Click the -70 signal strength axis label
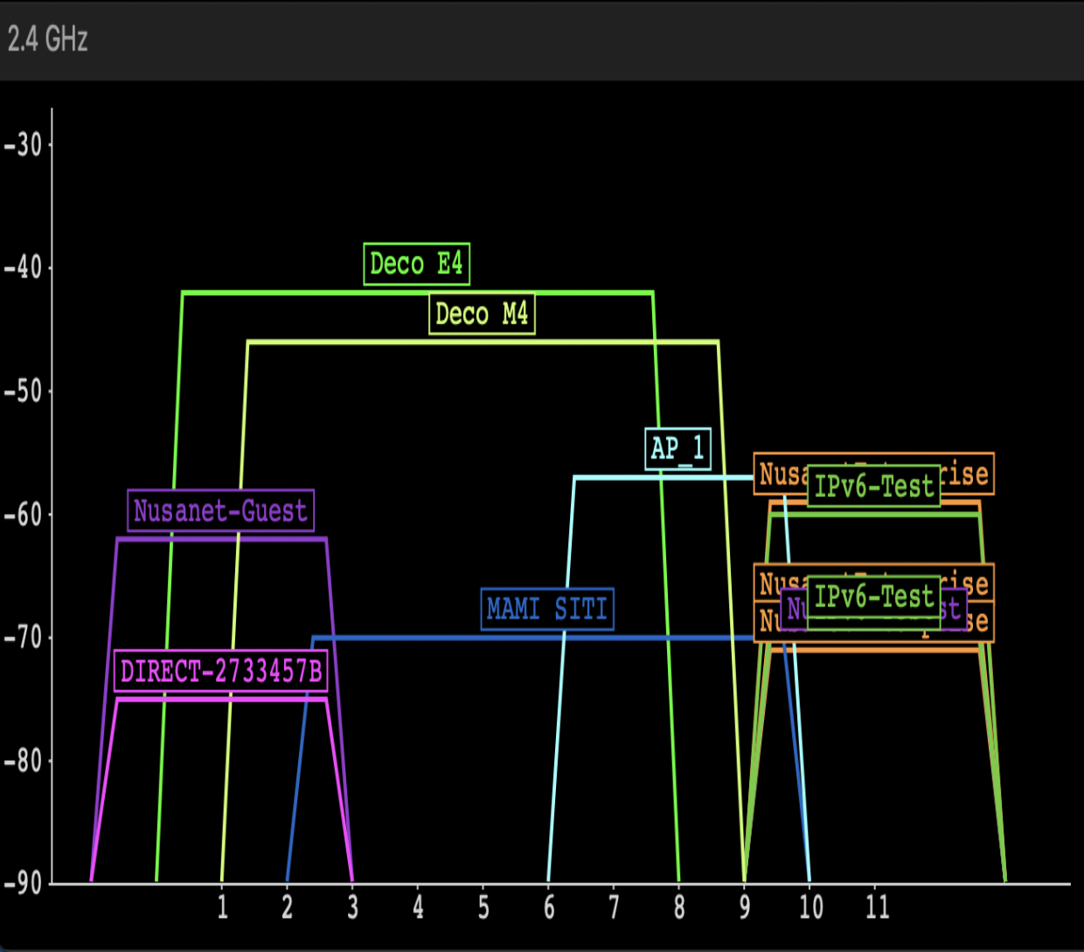Screen dimensions: 1084x952 click(x=24, y=638)
